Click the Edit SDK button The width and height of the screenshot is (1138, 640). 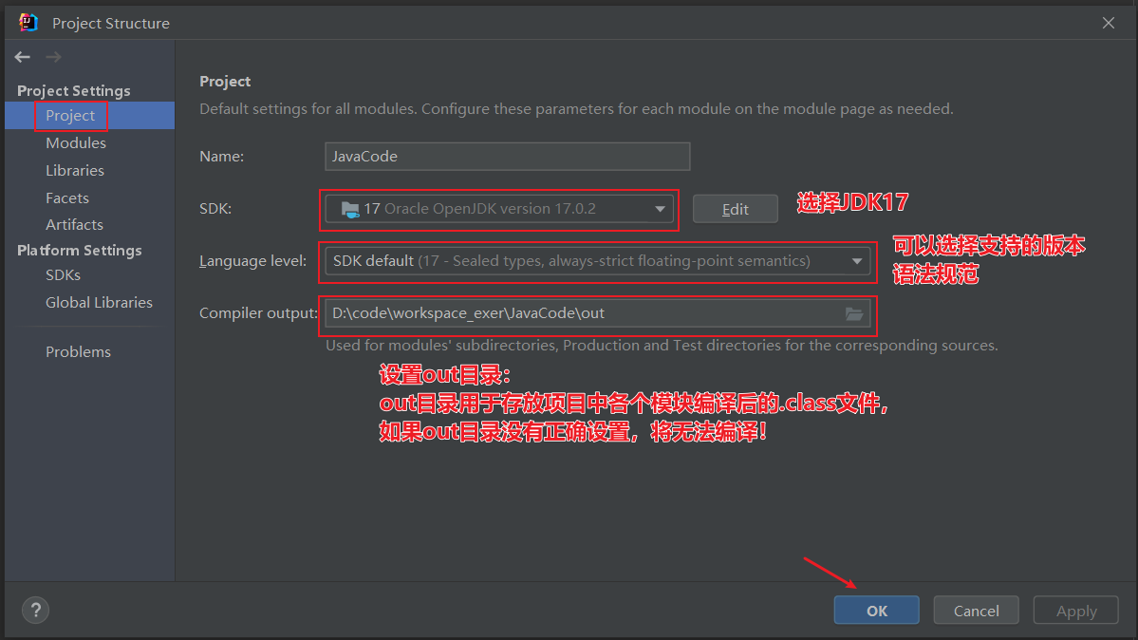click(x=736, y=209)
